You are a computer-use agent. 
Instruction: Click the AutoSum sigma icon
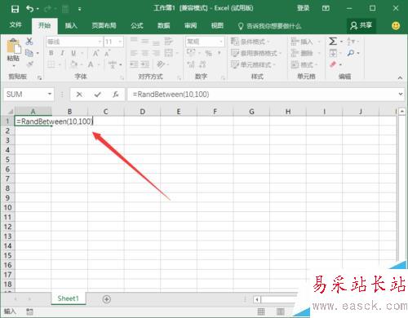(333, 41)
